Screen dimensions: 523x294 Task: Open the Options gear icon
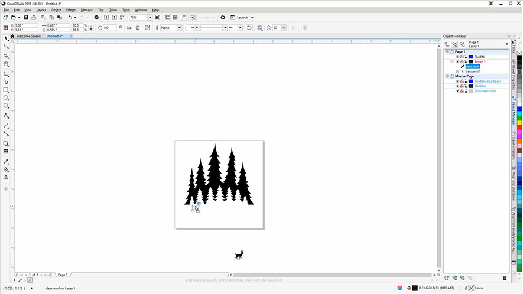(x=223, y=18)
